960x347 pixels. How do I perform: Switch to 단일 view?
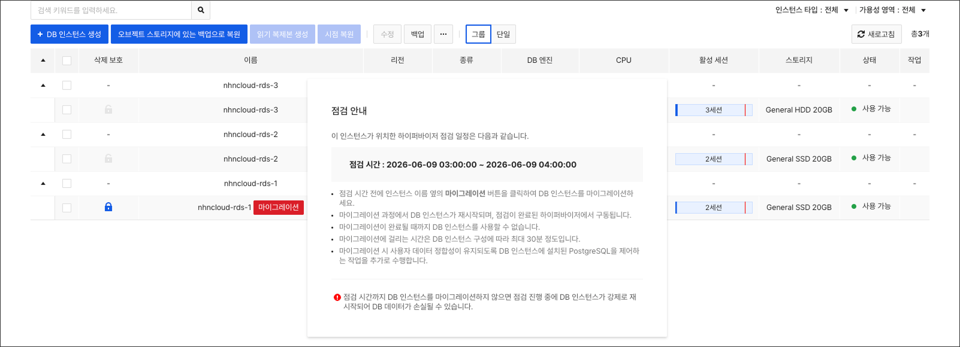click(503, 34)
